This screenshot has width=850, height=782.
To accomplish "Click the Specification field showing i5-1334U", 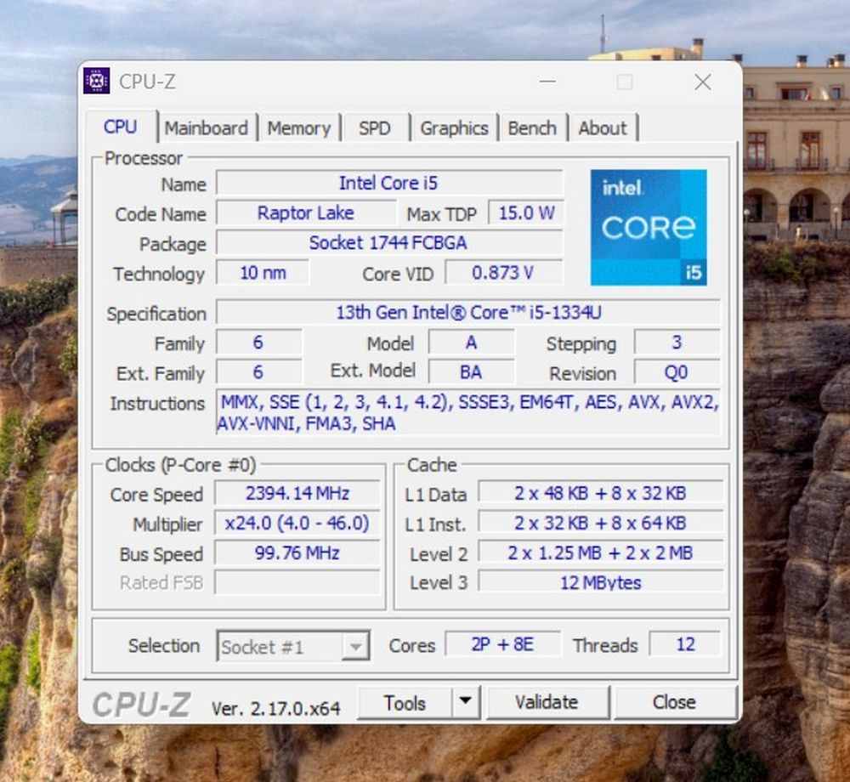I will point(467,313).
